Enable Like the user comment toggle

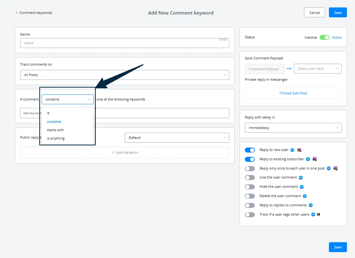pyautogui.click(x=250, y=178)
